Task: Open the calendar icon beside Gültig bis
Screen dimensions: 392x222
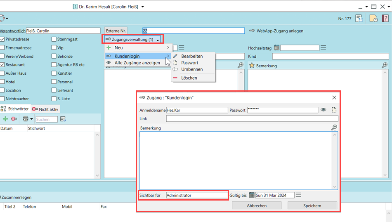Action: pyautogui.click(x=252, y=195)
